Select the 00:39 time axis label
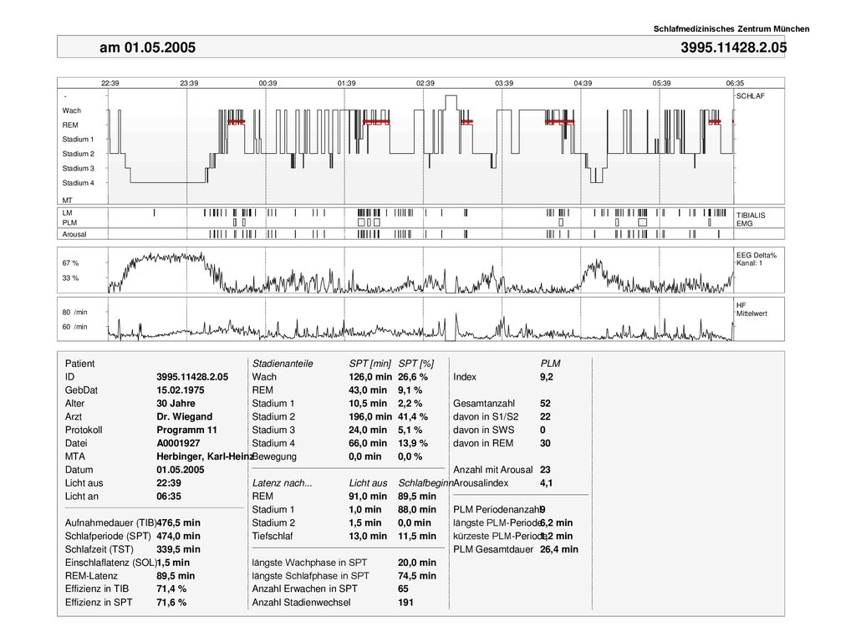Image resolution: width=856 pixels, height=642 pixels. click(x=267, y=84)
